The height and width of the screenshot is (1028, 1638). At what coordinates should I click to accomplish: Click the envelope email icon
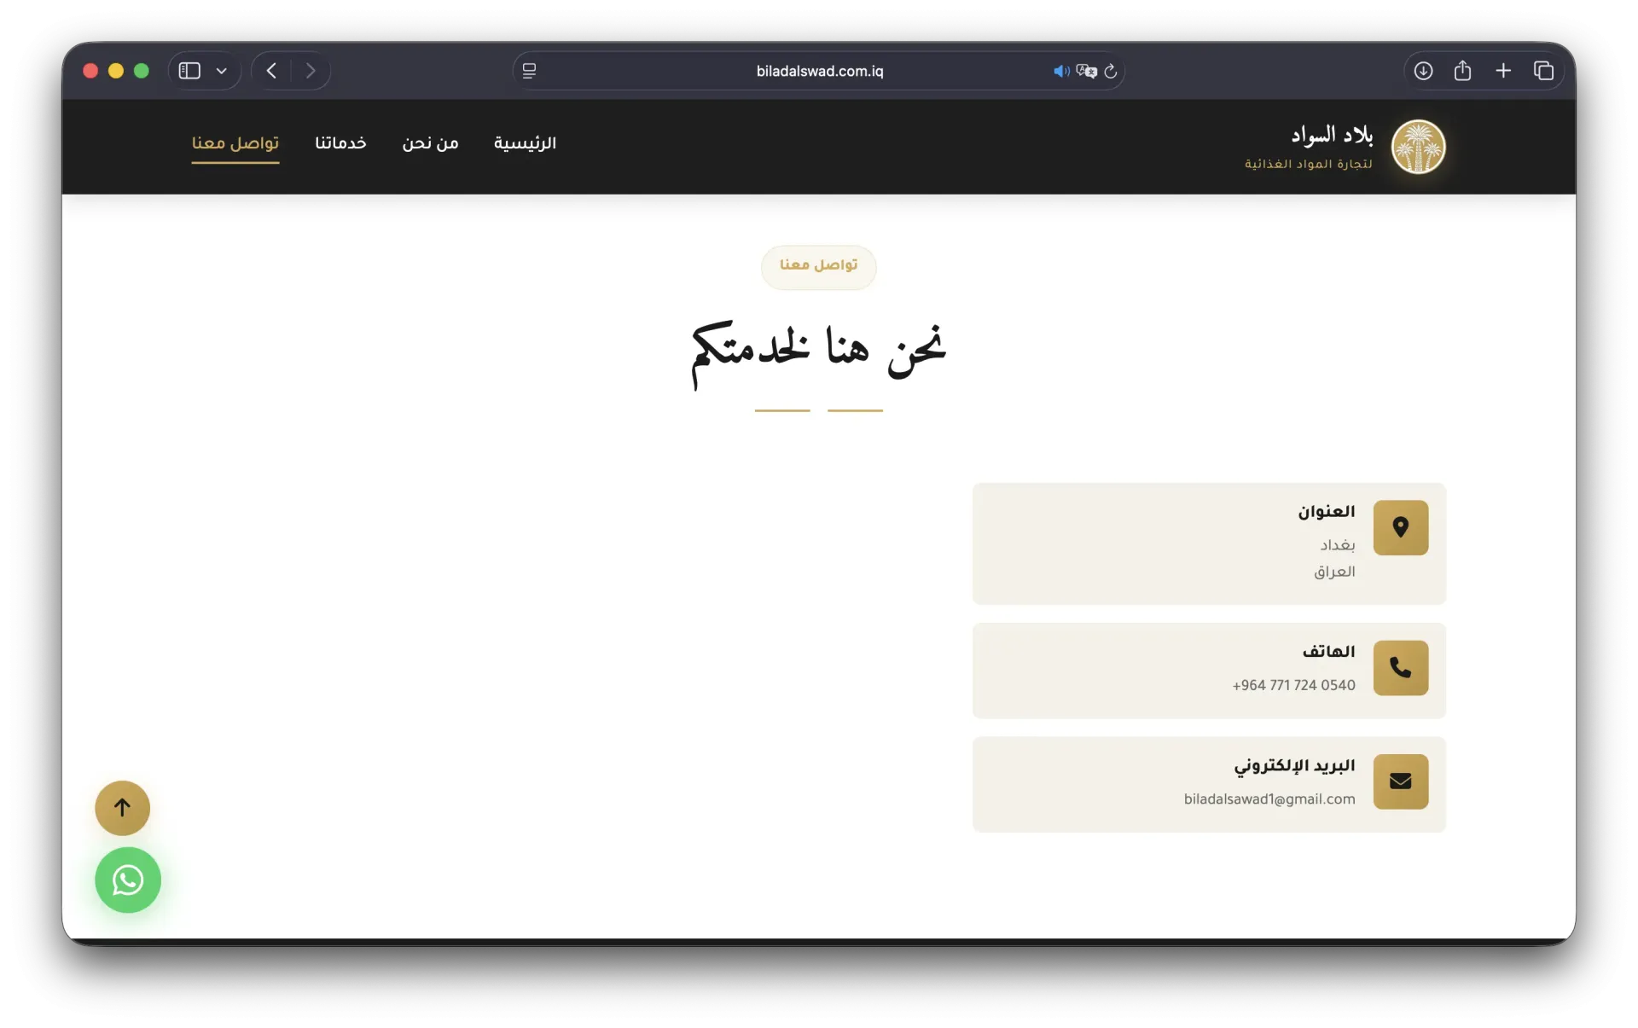pyautogui.click(x=1400, y=781)
